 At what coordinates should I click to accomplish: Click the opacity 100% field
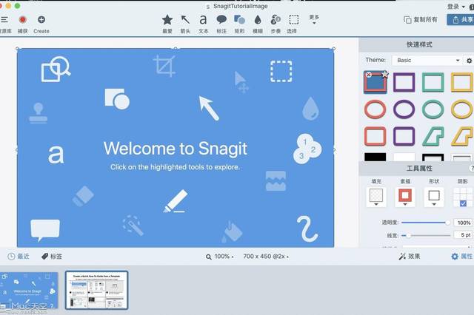[x=464, y=223]
